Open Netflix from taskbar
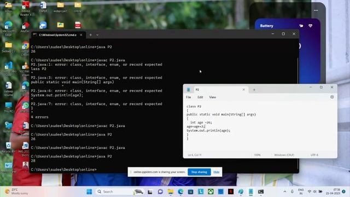The height and width of the screenshot is (197, 350). (231, 192)
